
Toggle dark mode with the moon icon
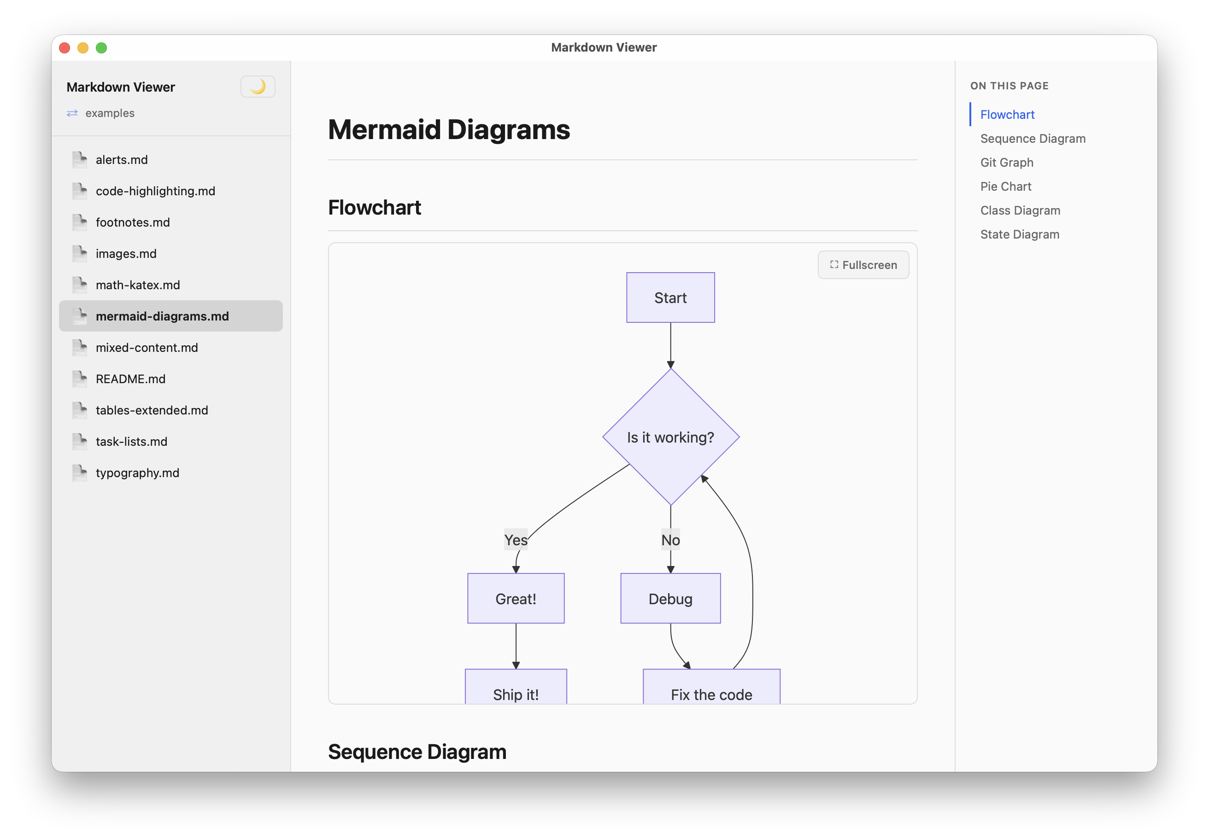258,86
